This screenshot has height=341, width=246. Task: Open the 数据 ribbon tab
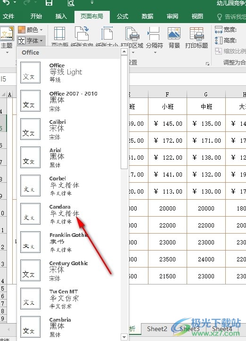[x=148, y=16]
